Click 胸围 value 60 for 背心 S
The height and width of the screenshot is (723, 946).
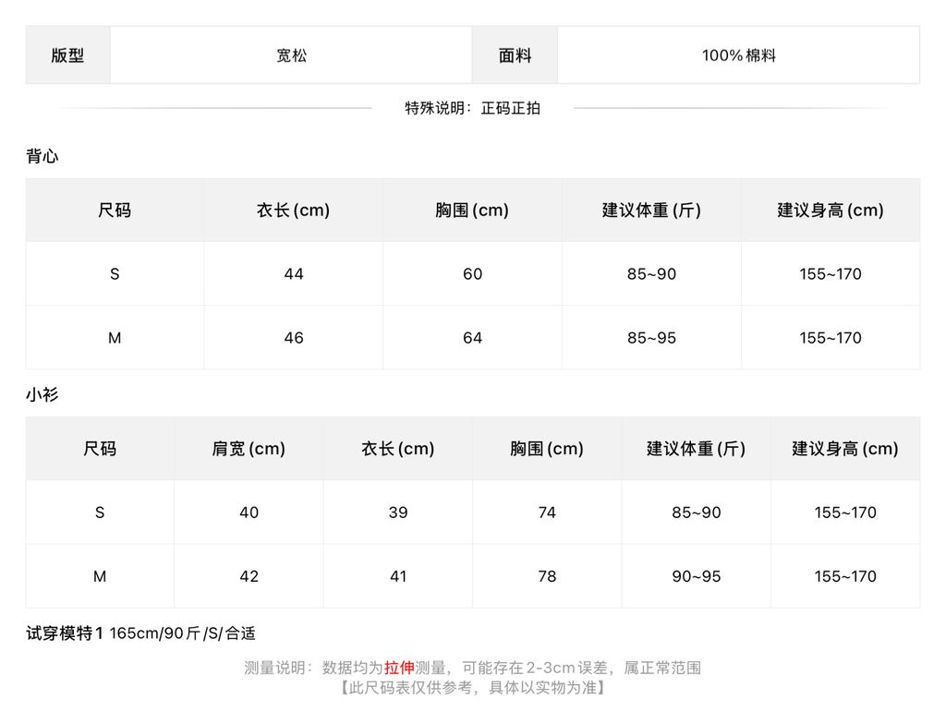[472, 273]
